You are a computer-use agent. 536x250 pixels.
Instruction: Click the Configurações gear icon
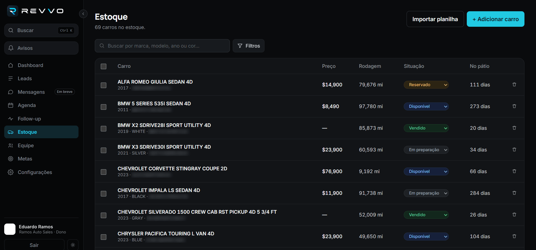coord(11,172)
